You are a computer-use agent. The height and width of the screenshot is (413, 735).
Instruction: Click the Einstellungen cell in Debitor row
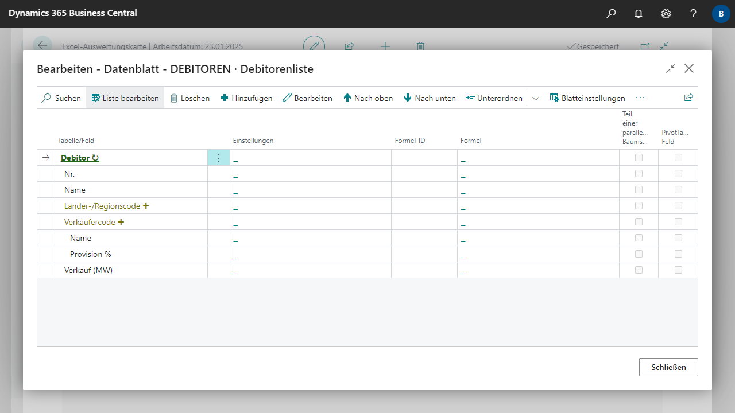point(311,158)
